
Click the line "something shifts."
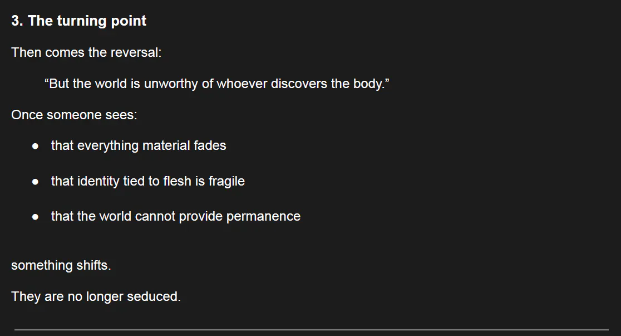[x=61, y=266]
